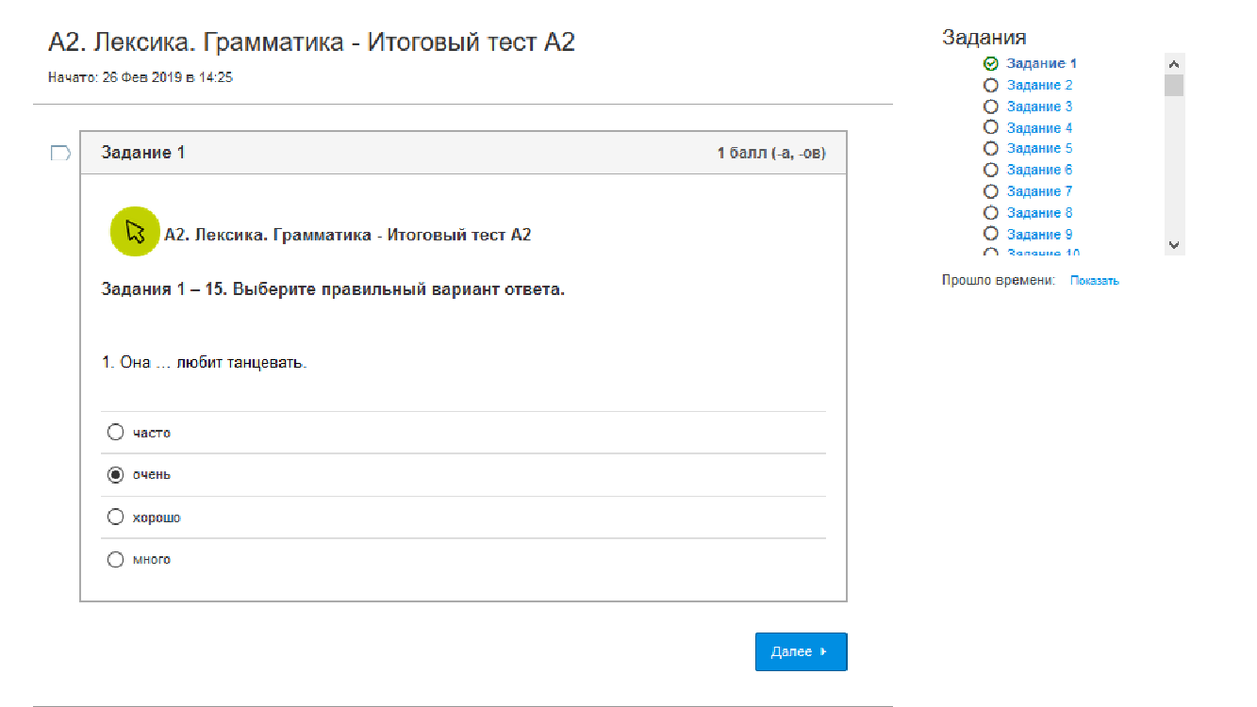Choose the "хорошо" radio button

(x=115, y=518)
